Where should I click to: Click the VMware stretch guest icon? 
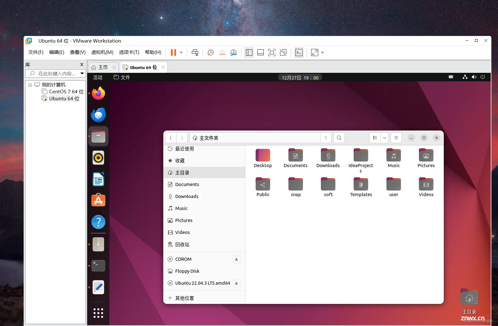pyautogui.click(x=315, y=53)
